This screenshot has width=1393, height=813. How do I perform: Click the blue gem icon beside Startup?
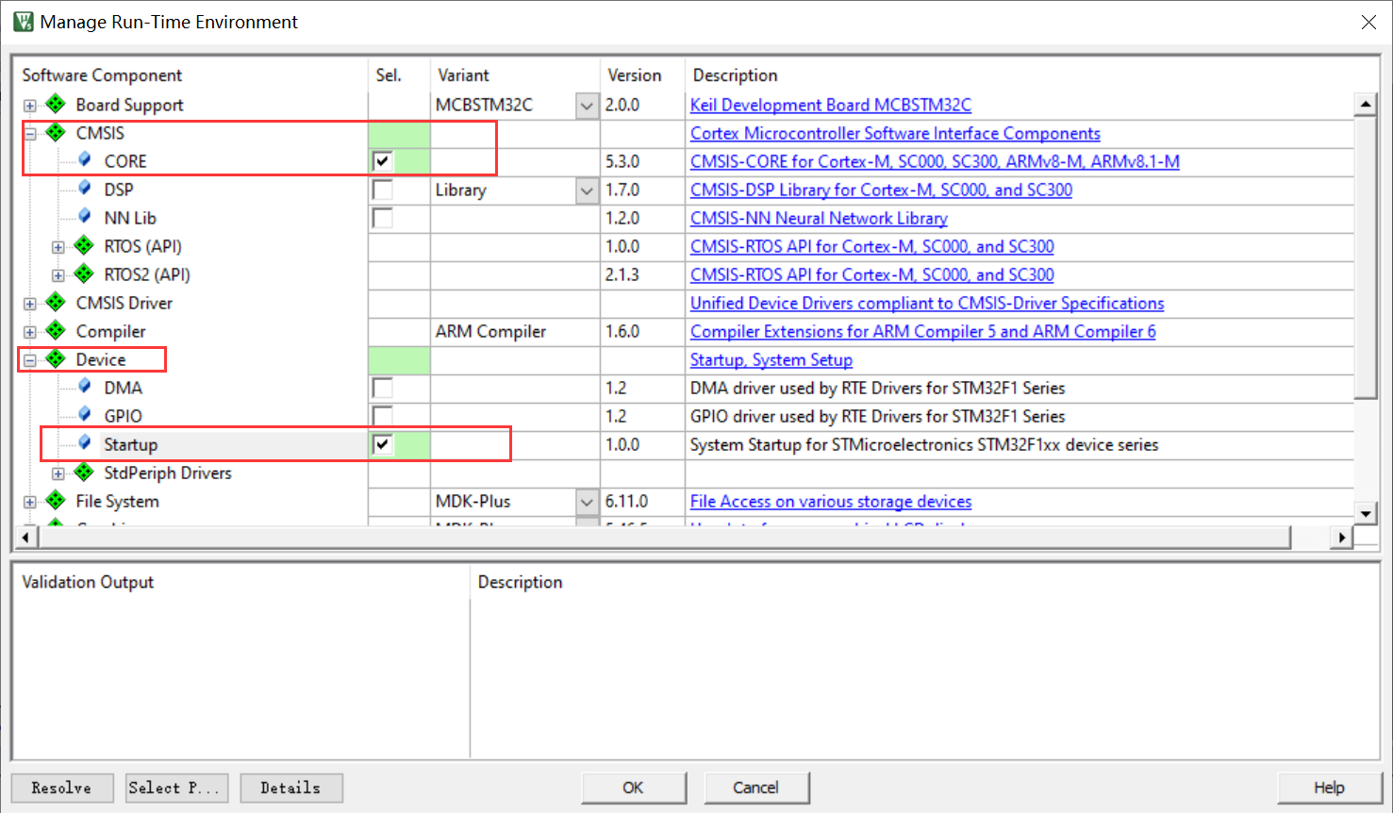pyautogui.click(x=85, y=442)
